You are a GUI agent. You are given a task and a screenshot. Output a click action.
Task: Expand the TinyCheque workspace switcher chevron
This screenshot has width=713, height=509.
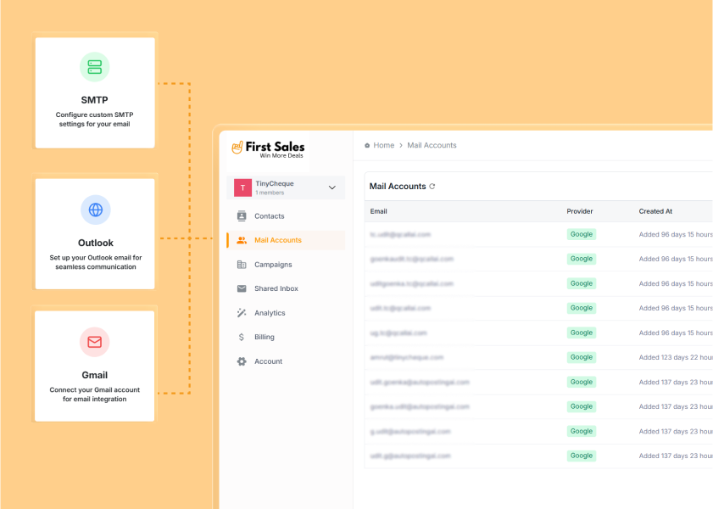click(x=334, y=186)
